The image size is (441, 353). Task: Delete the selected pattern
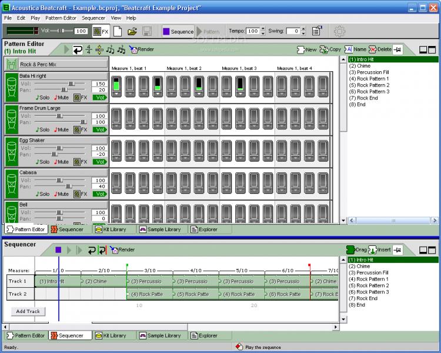(x=380, y=49)
